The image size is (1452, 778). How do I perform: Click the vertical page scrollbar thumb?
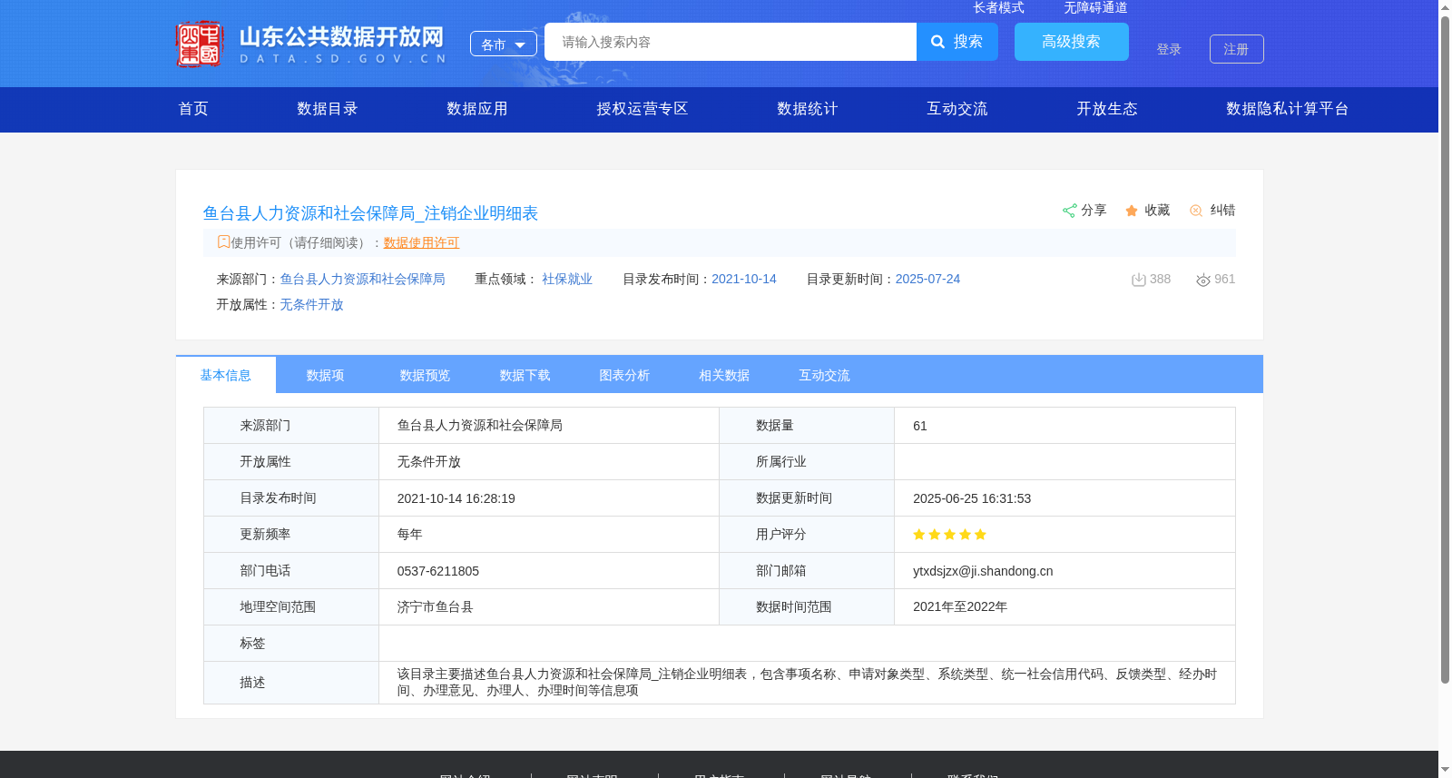[x=1445, y=349]
